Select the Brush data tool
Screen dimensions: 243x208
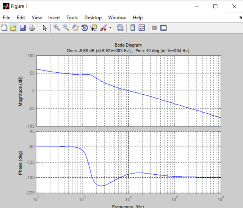point(103,28)
